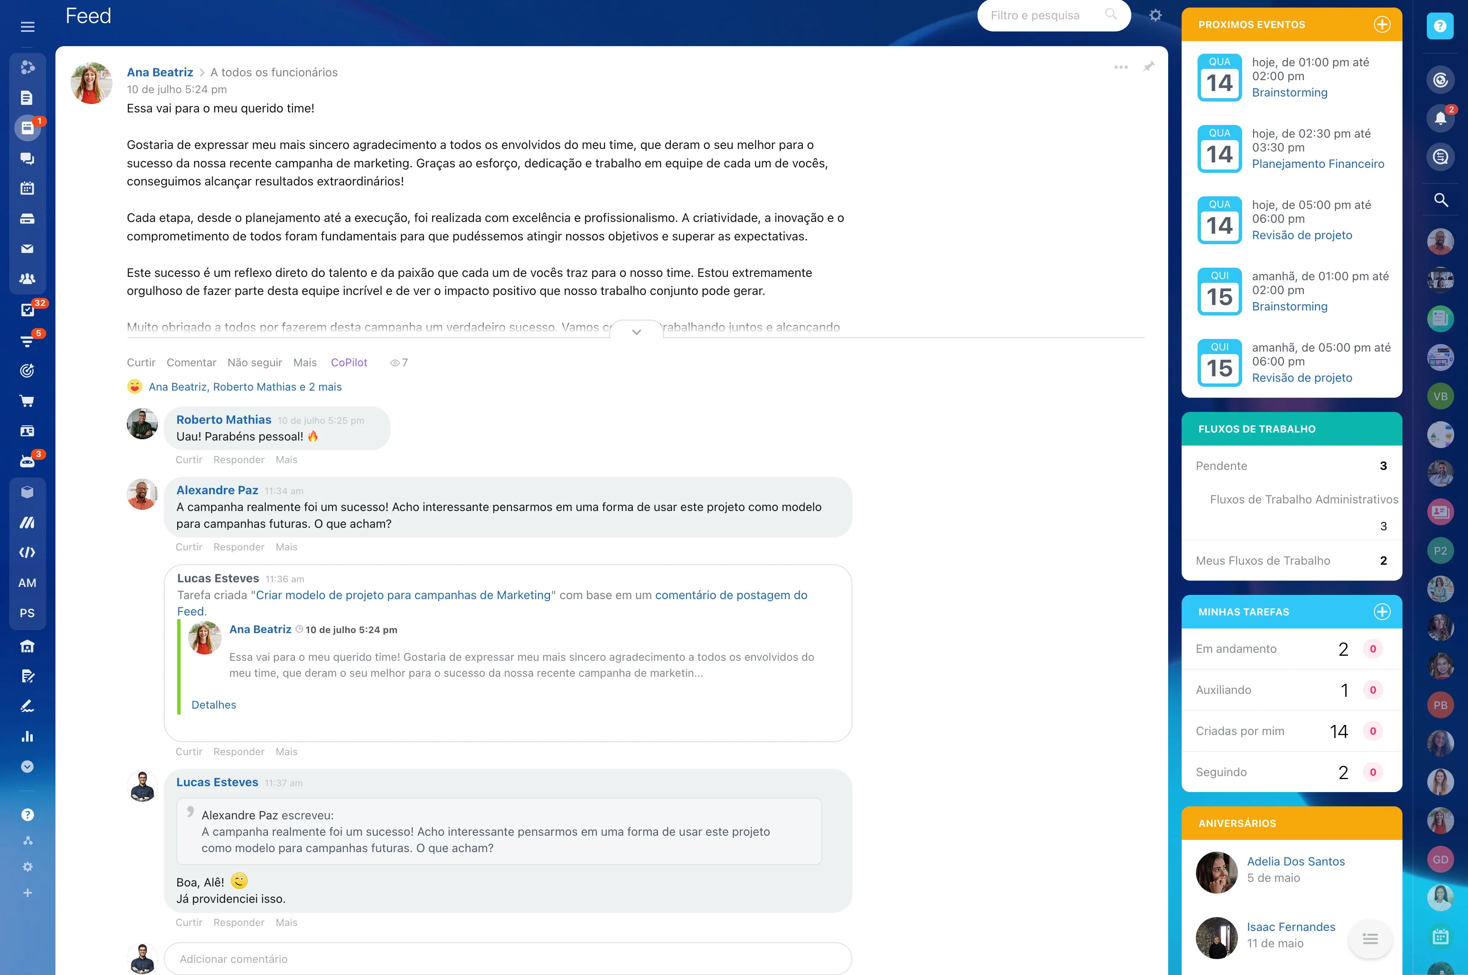This screenshot has height=975, width=1468.
Task: Open the hamburger menu at top left
Action: (x=27, y=27)
